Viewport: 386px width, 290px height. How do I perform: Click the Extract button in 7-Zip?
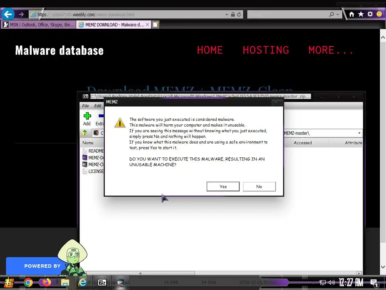point(100,119)
